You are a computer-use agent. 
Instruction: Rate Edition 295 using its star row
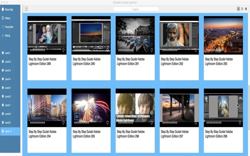[x=82, y=123]
